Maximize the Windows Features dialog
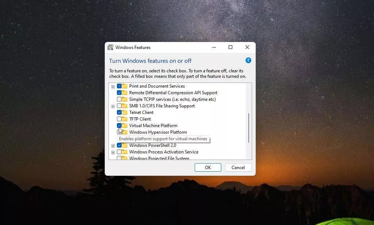 click(230, 47)
